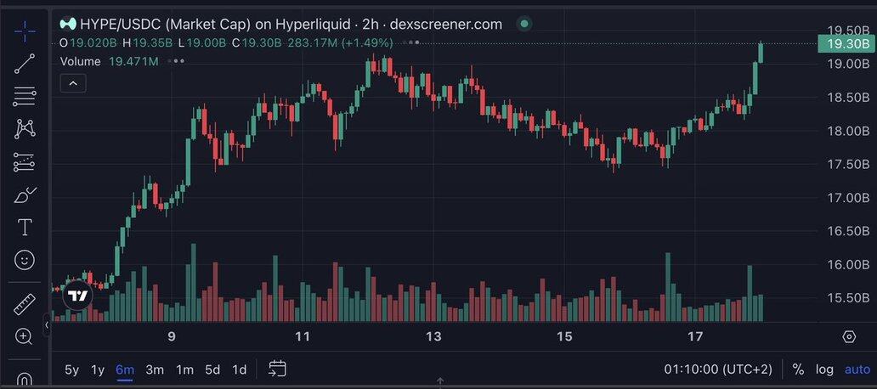Click the latest green candle at 19.30B

(x=761, y=53)
